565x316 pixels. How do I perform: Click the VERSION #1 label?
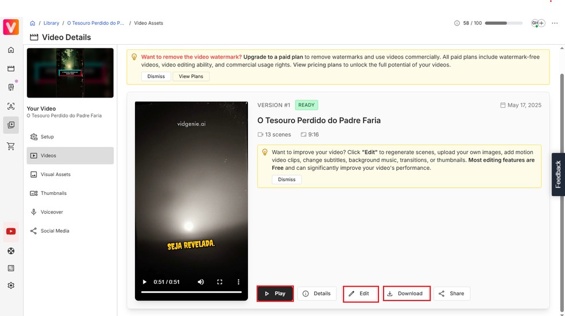[273, 105]
